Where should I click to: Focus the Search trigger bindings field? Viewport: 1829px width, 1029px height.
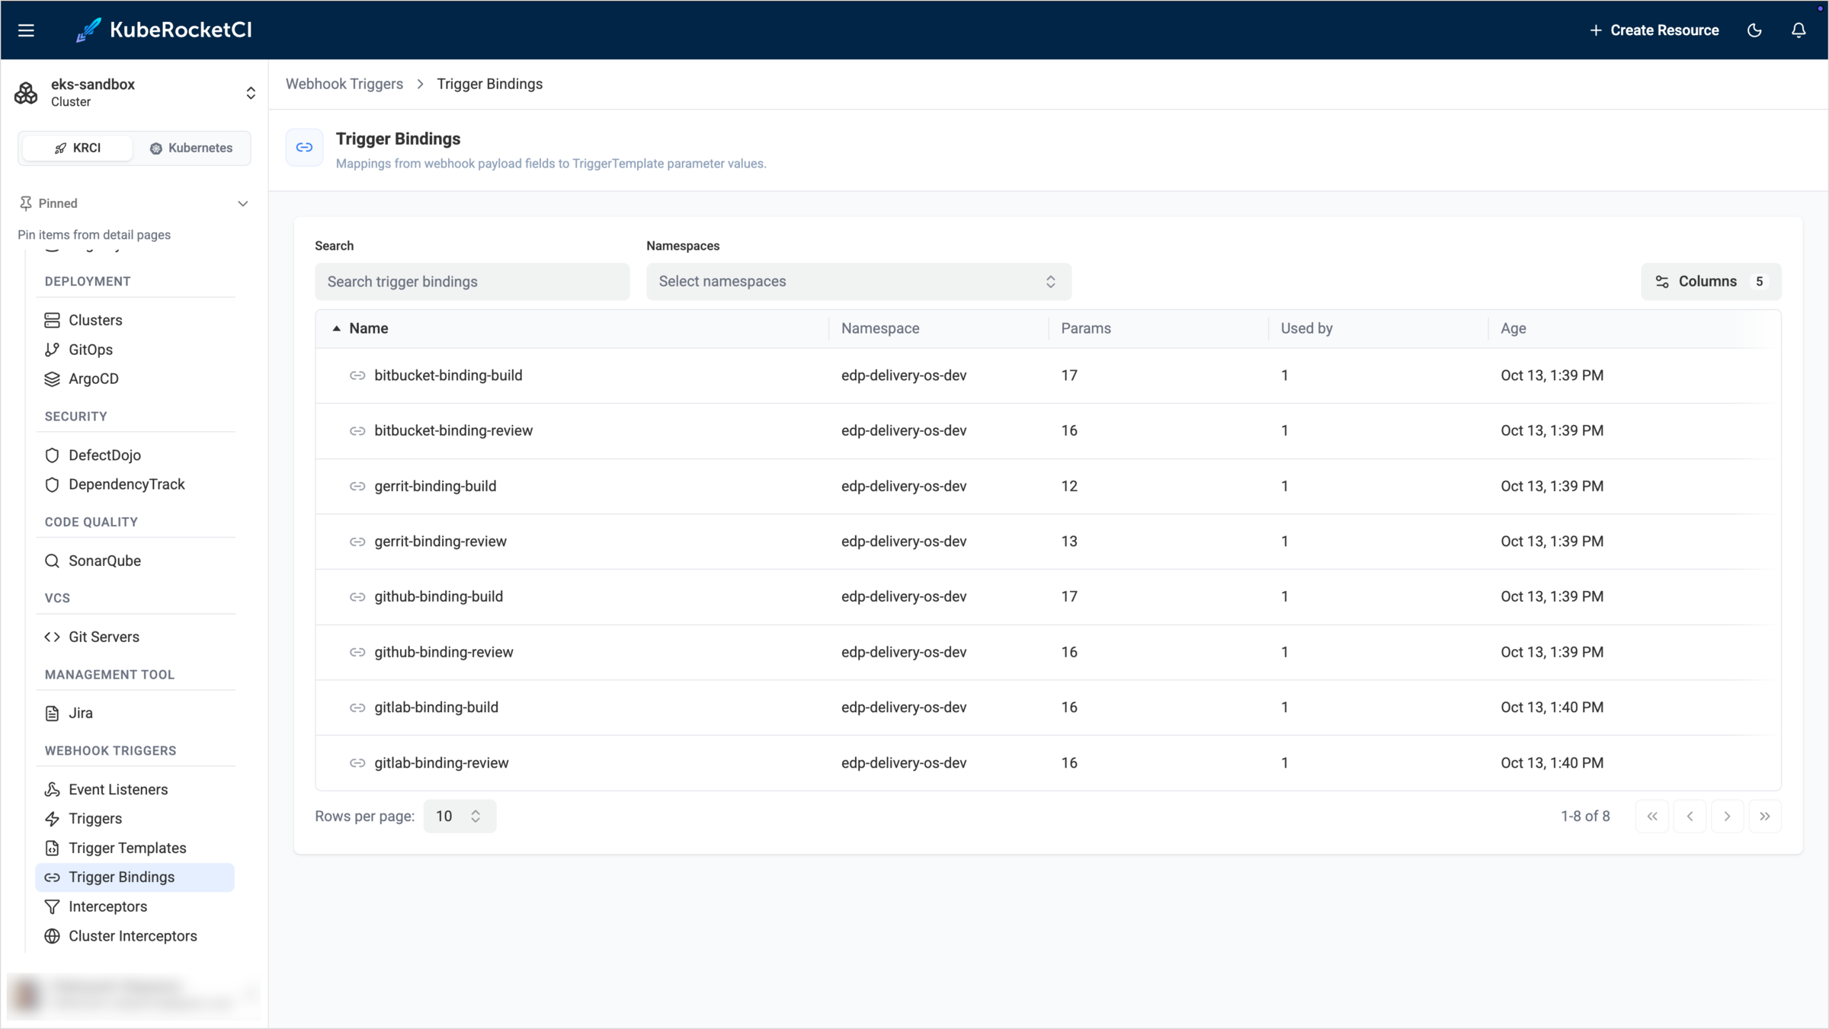coord(472,282)
